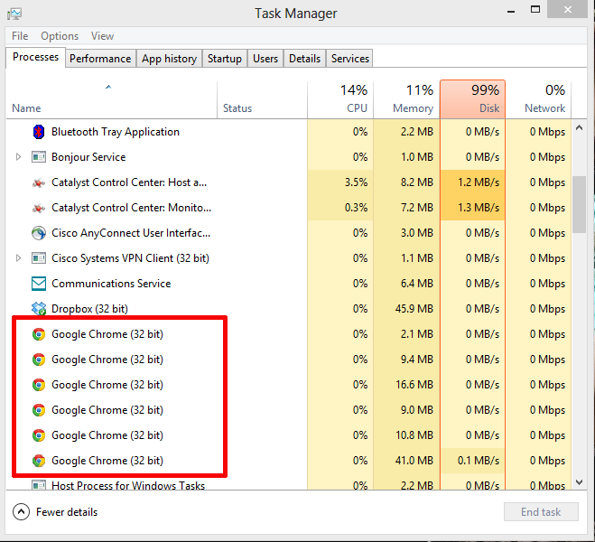The height and width of the screenshot is (542, 595).
Task: Select the Bluetooth Tray Application row
Action: point(288,132)
